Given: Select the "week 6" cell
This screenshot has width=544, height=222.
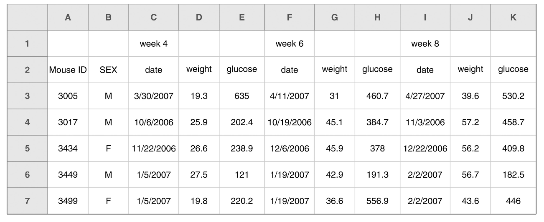Looking at the screenshot, I should (289, 43).
